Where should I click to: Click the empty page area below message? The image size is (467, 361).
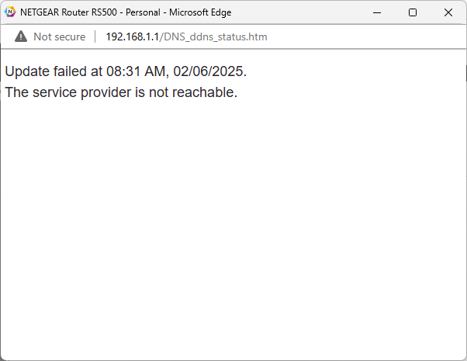(x=233, y=233)
